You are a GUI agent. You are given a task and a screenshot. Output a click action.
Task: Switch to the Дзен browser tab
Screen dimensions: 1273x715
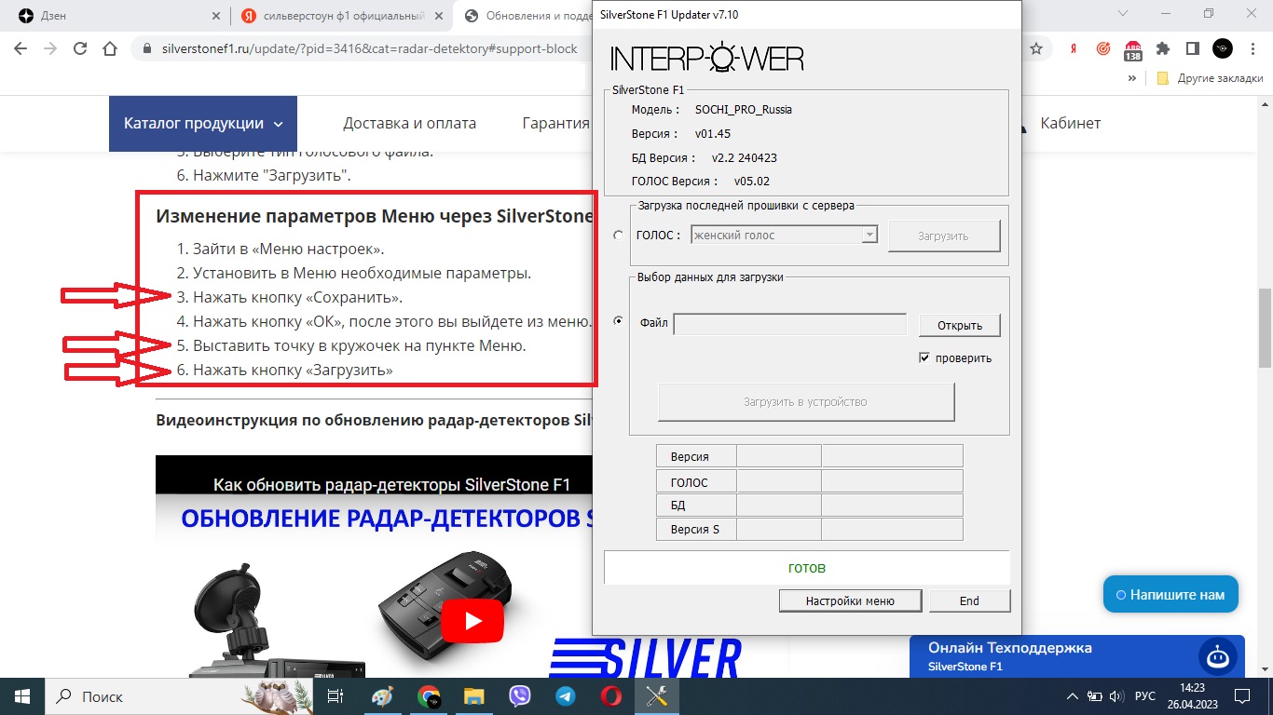click(x=112, y=16)
